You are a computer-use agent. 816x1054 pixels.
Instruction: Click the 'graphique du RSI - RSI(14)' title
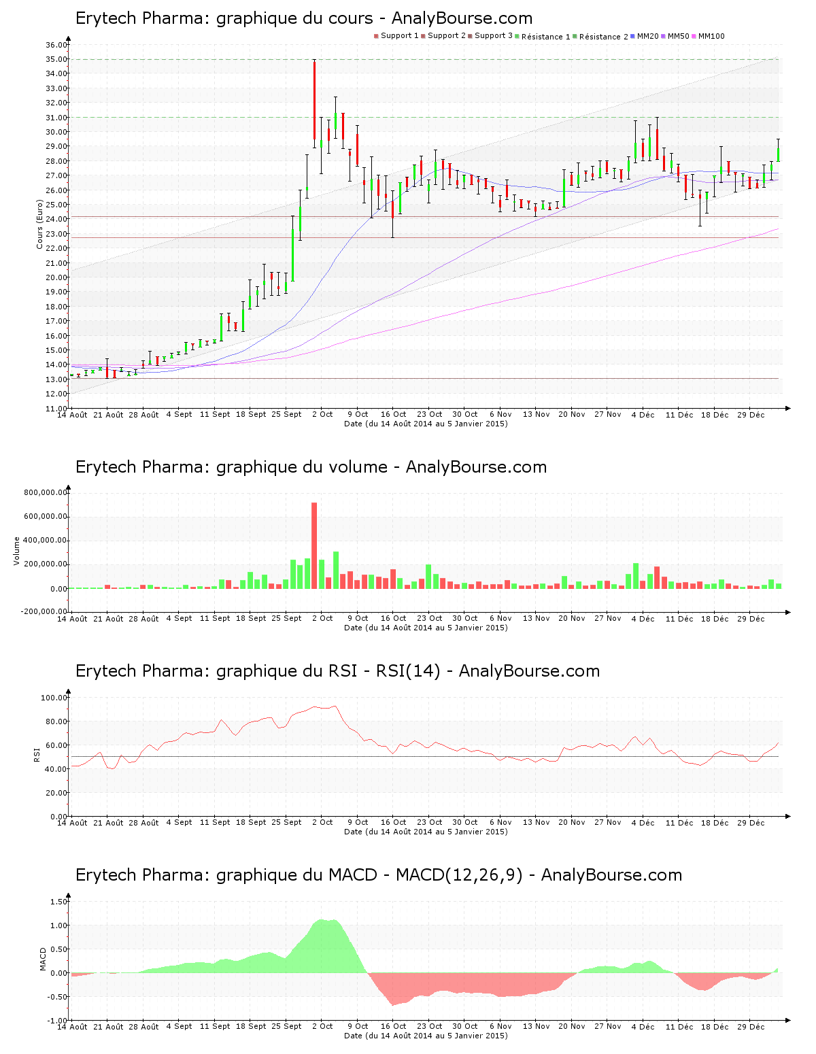338,671
